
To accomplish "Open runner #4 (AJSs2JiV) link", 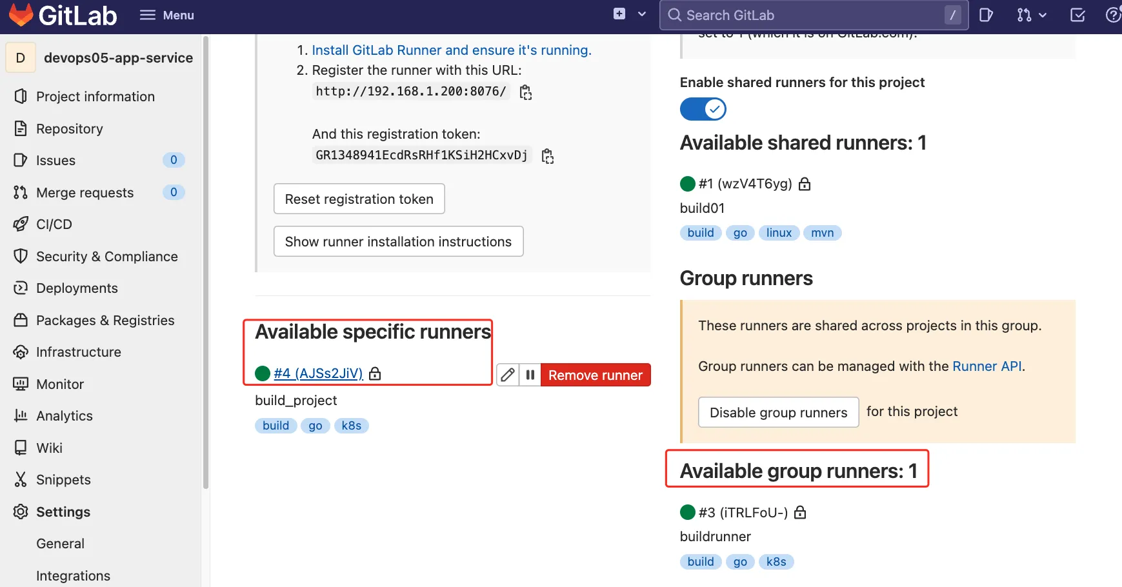I will tap(318, 373).
